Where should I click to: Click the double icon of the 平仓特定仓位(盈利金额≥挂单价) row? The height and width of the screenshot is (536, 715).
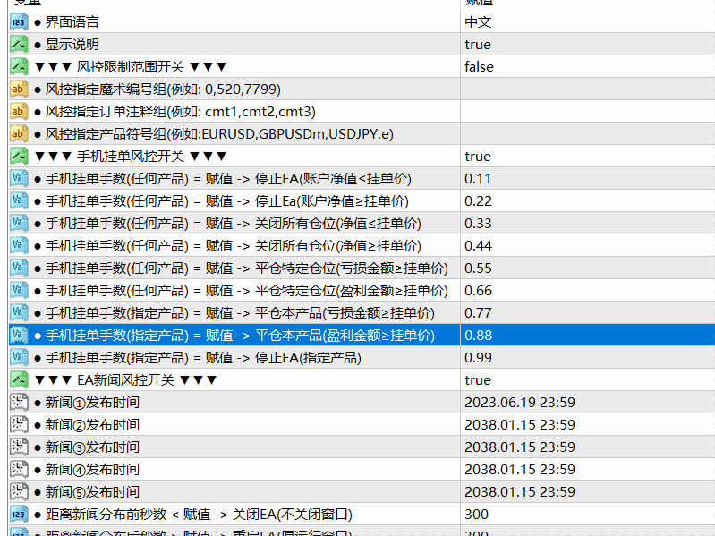click(x=19, y=290)
